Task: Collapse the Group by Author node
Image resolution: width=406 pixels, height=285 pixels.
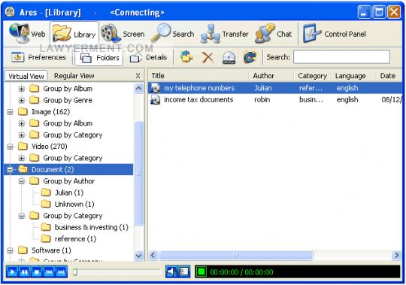Action: click(x=22, y=181)
